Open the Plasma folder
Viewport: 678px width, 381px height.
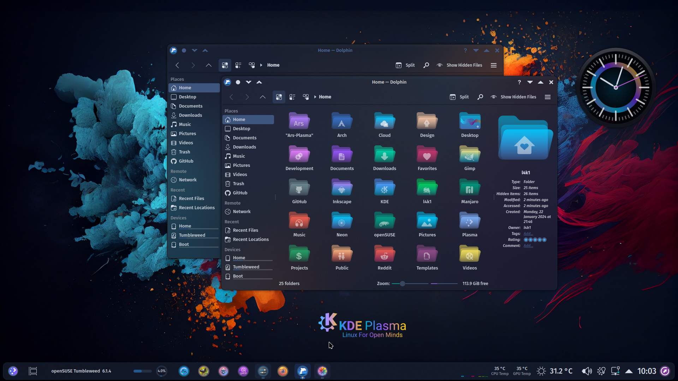coord(470,224)
